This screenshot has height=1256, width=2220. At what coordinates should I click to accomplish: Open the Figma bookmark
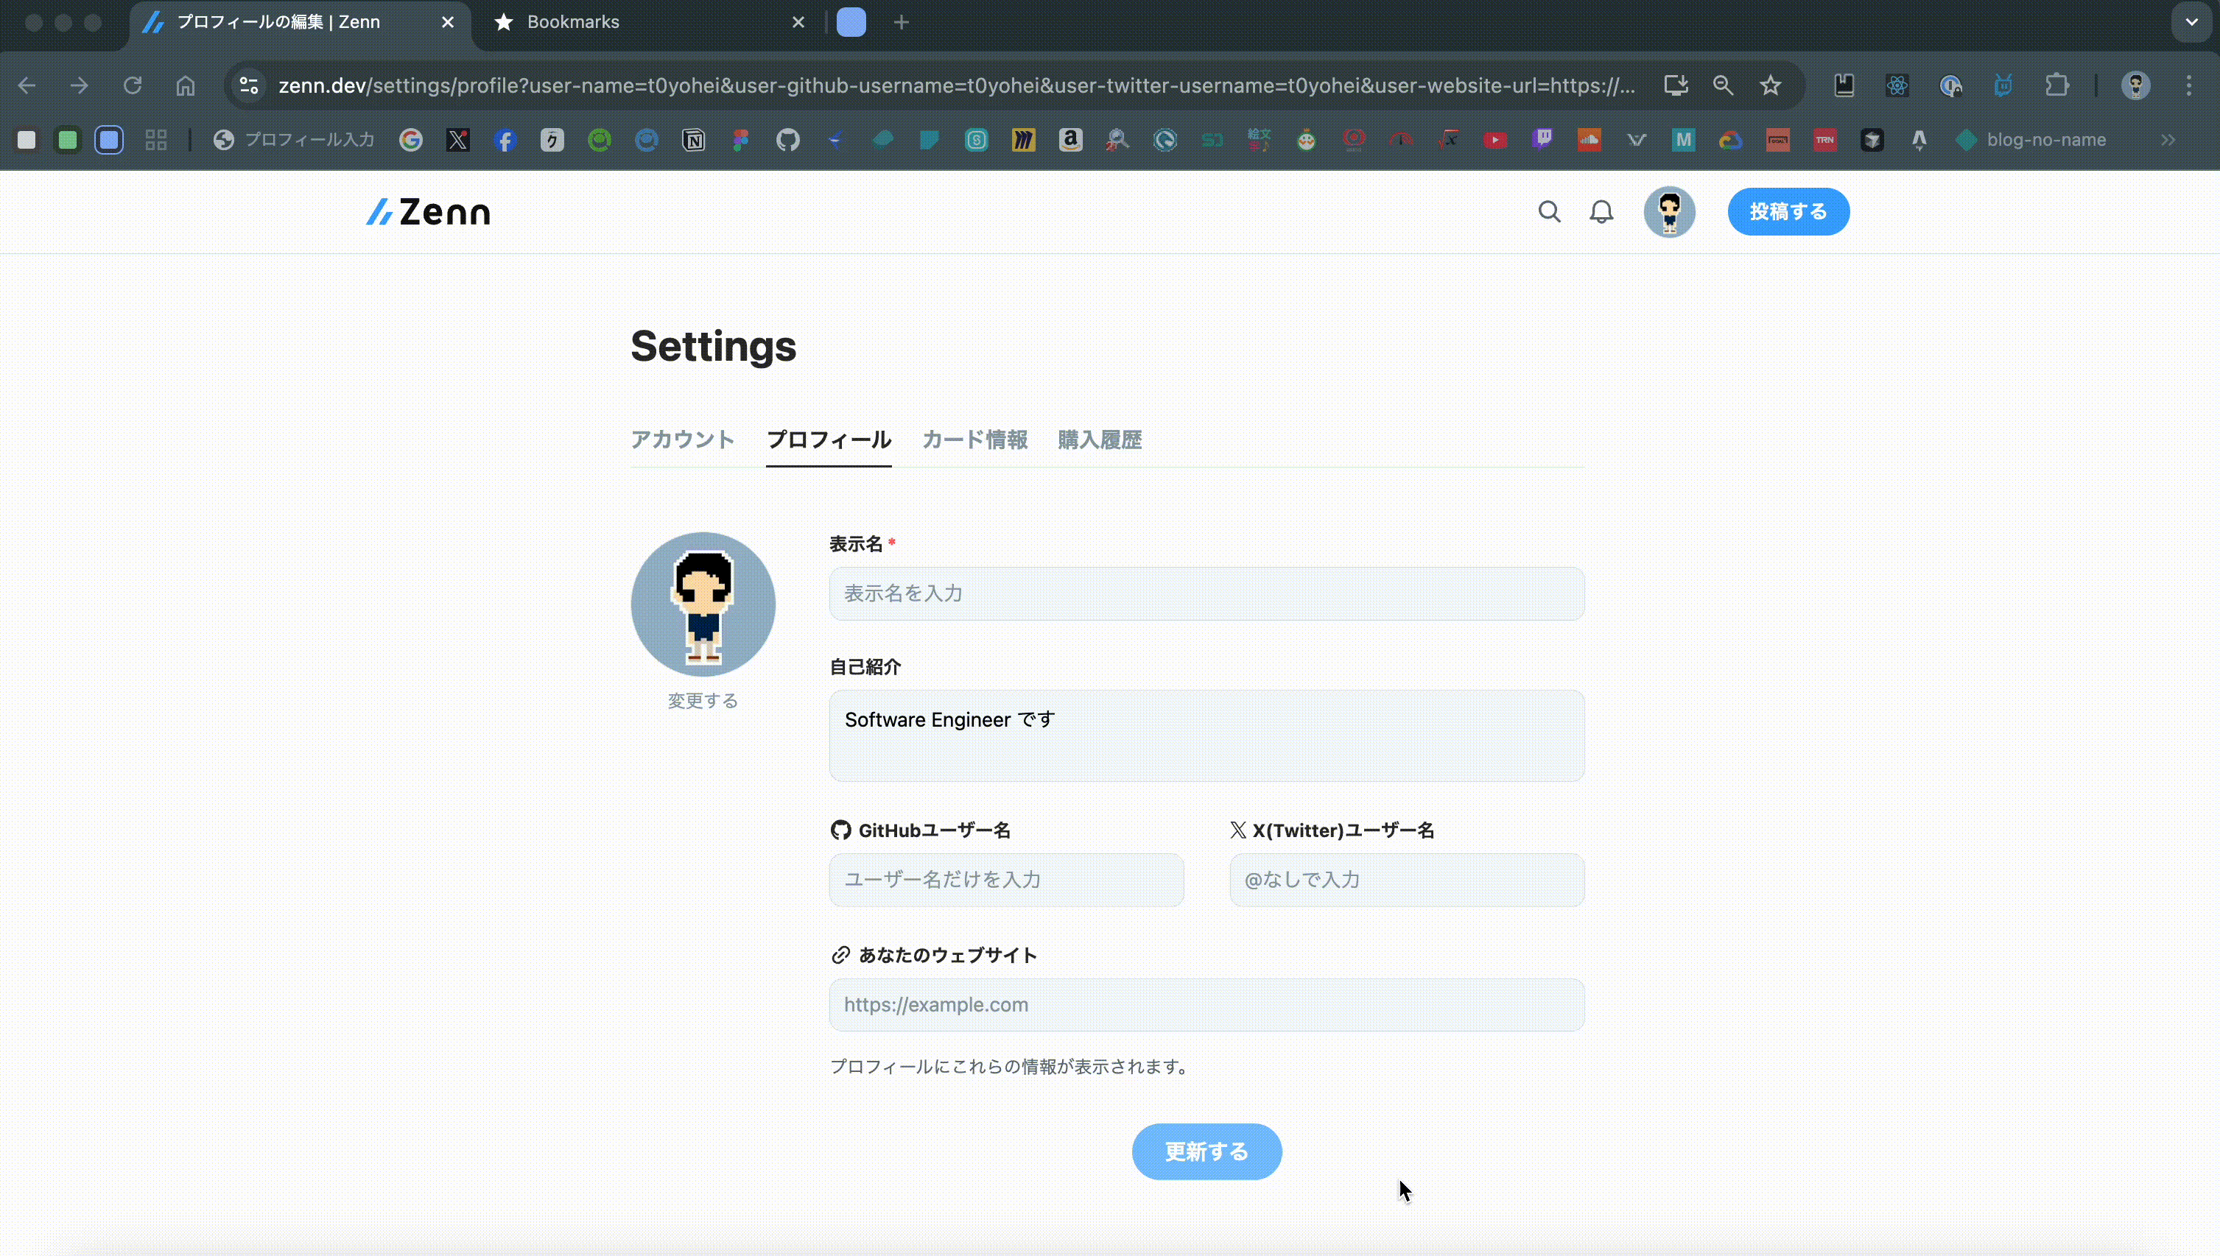pyautogui.click(x=740, y=140)
